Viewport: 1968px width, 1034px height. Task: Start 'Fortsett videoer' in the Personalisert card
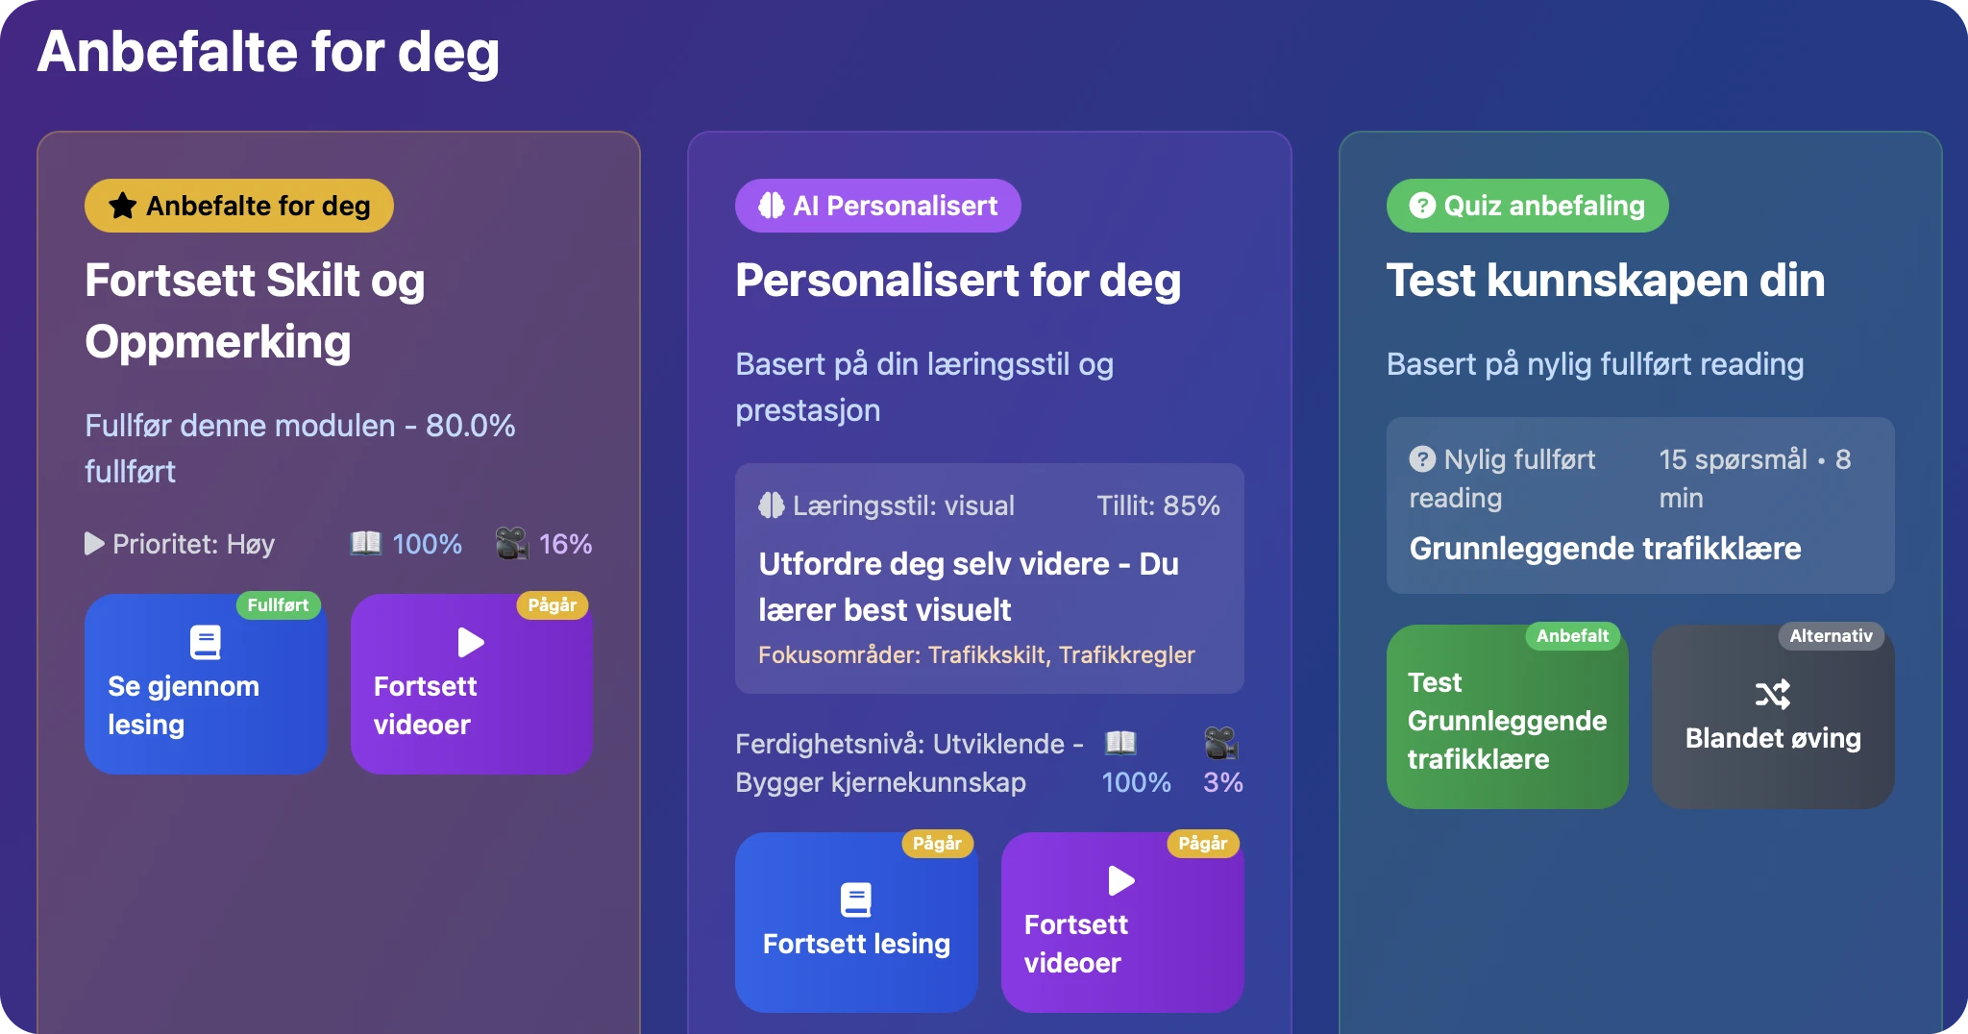(x=1121, y=921)
